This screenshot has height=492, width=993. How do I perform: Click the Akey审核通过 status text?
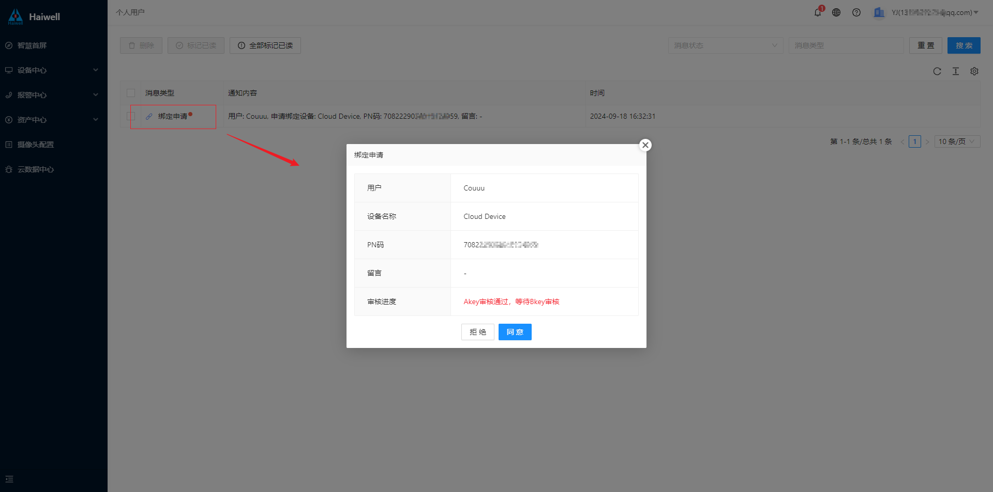coord(511,301)
